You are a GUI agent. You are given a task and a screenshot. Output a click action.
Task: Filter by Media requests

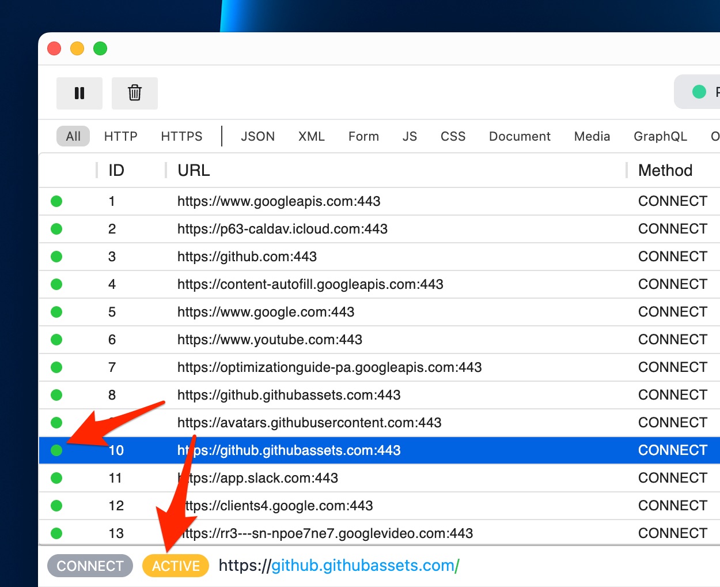(592, 136)
